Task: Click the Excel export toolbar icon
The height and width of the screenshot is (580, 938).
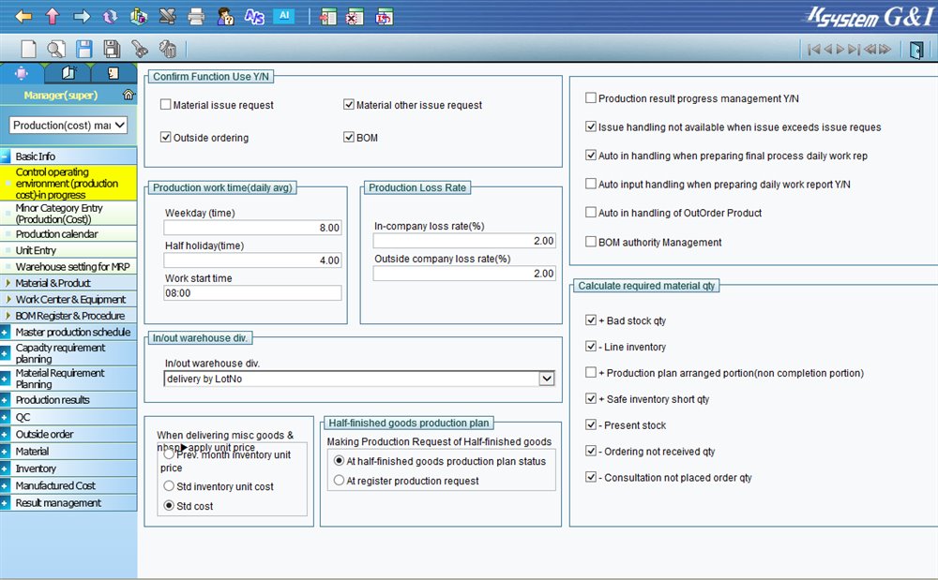Action: [168, 16]
